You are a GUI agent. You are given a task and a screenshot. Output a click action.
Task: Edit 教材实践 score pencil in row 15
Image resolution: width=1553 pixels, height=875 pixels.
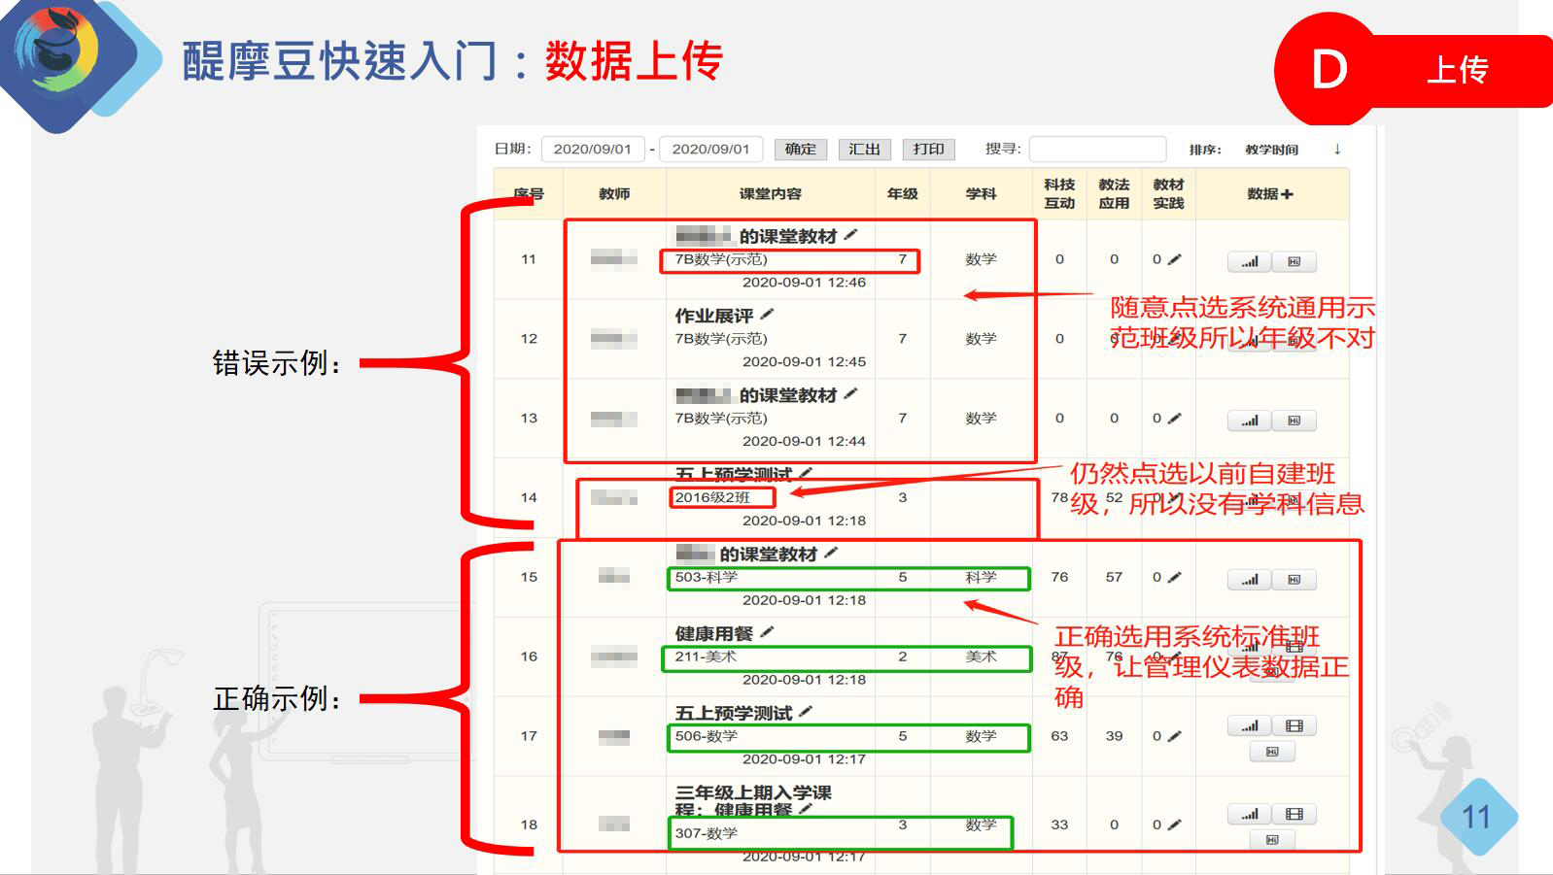1174,577
